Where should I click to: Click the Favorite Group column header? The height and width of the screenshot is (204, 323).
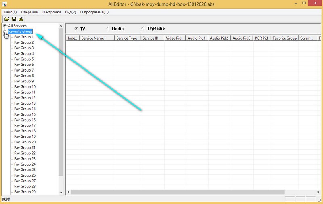pos(285,38)
